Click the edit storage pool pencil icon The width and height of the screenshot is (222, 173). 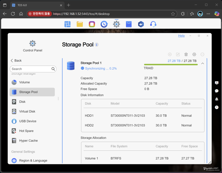click(178, 54)
